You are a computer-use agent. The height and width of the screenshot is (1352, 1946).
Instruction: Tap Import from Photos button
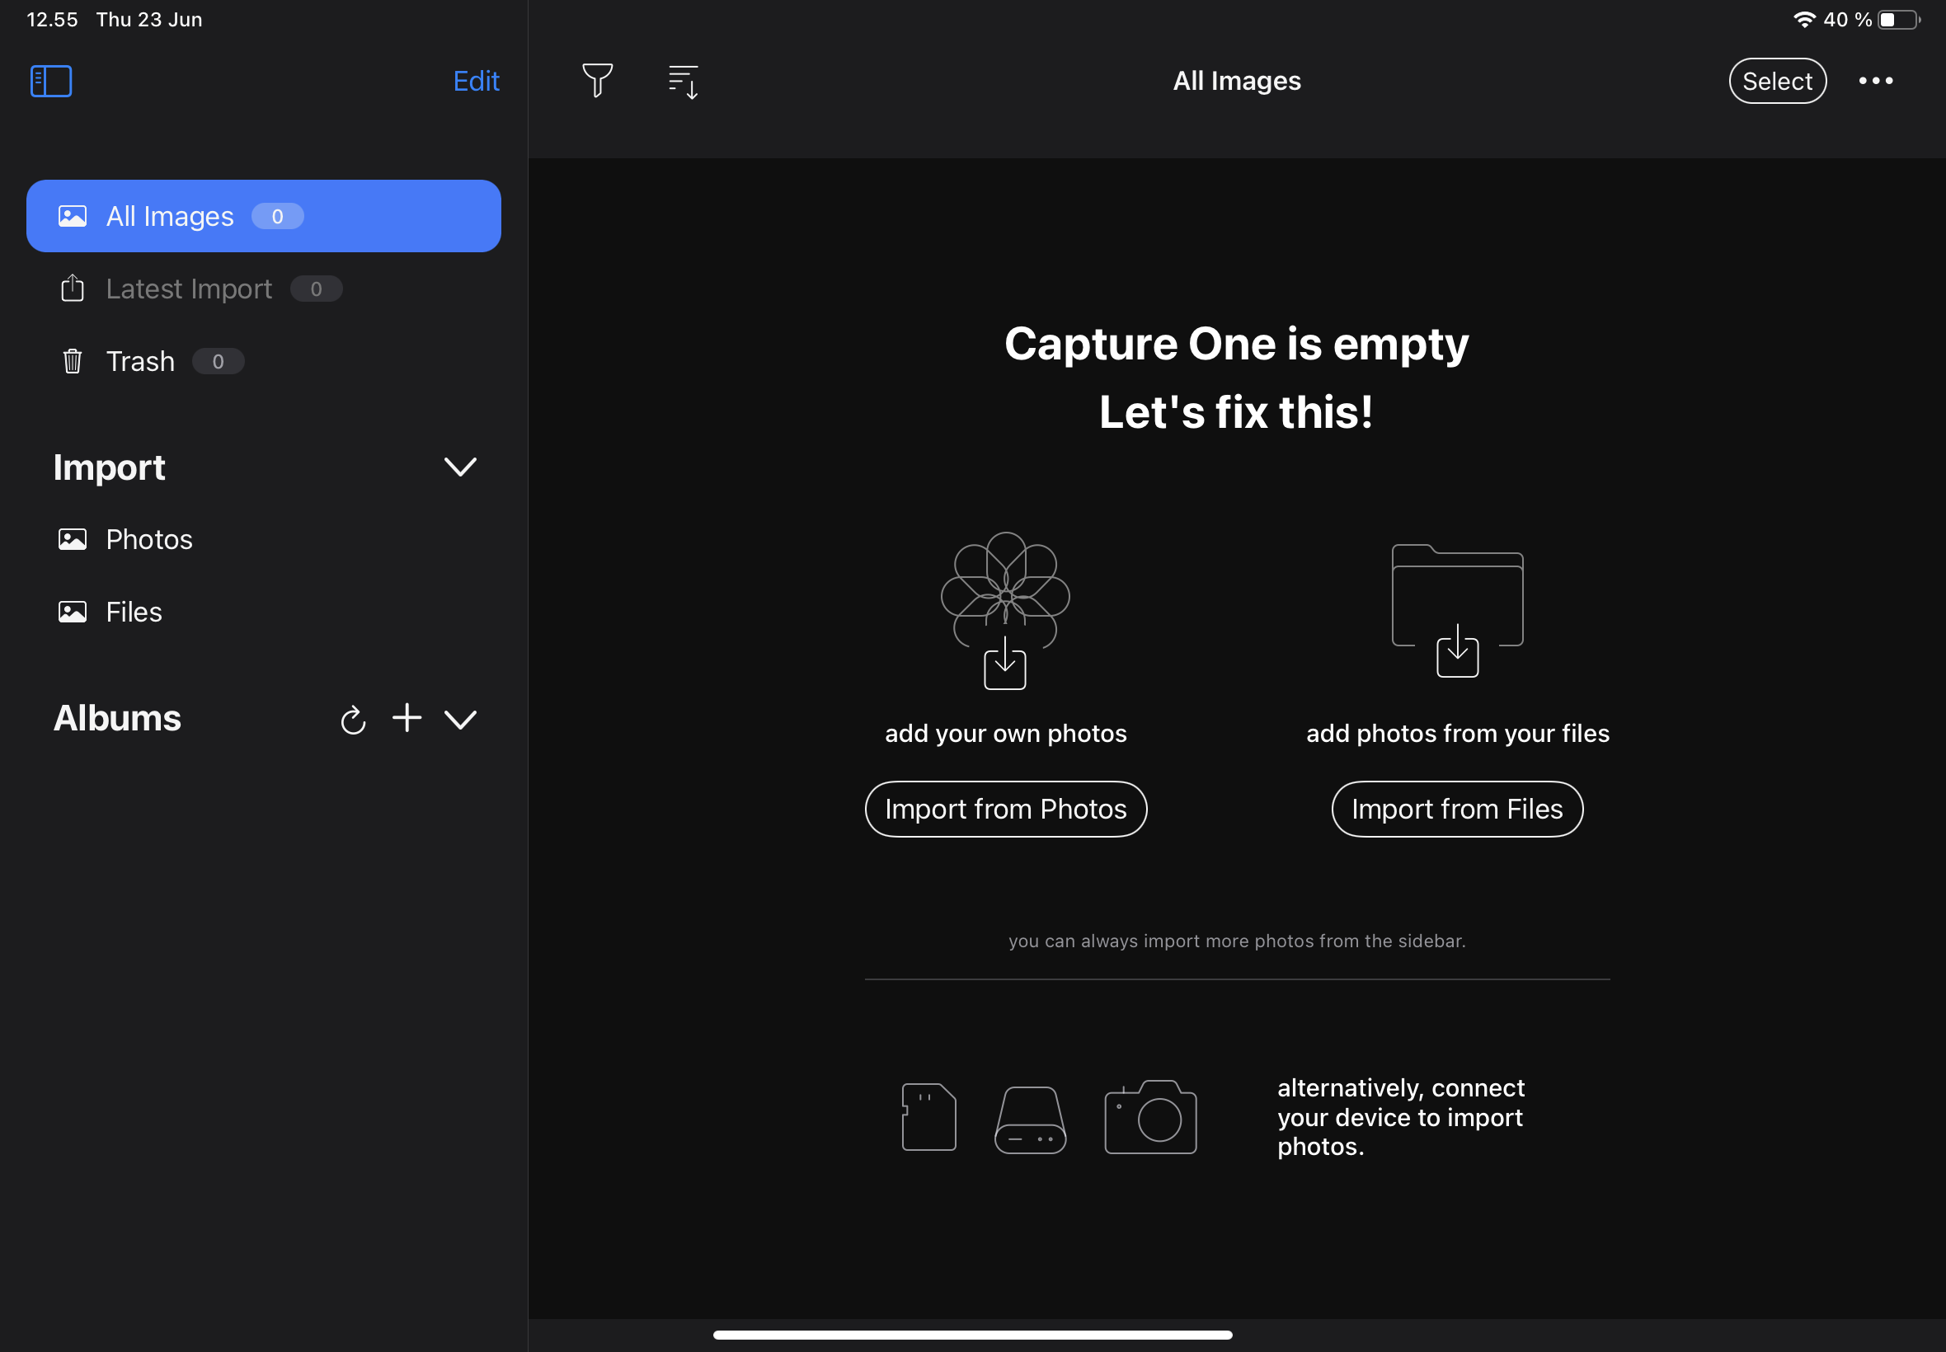click(1006, 809)
